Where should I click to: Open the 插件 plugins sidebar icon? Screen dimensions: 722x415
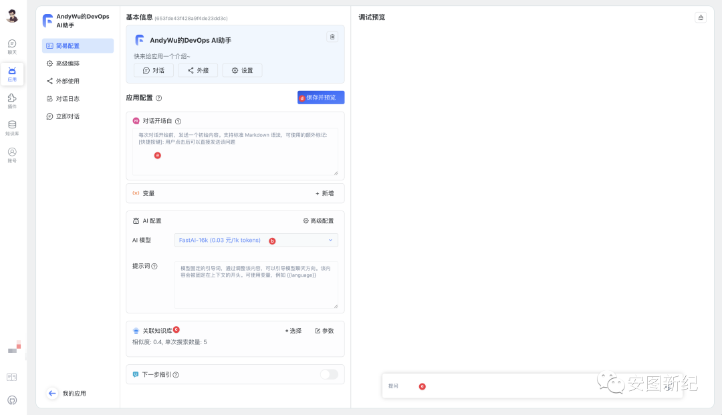pyautogui.click(x=12, y=101)
